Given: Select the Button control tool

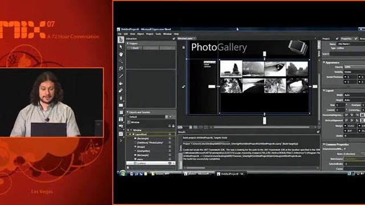Looking at the screenshot, I should (x=121, y=126).
